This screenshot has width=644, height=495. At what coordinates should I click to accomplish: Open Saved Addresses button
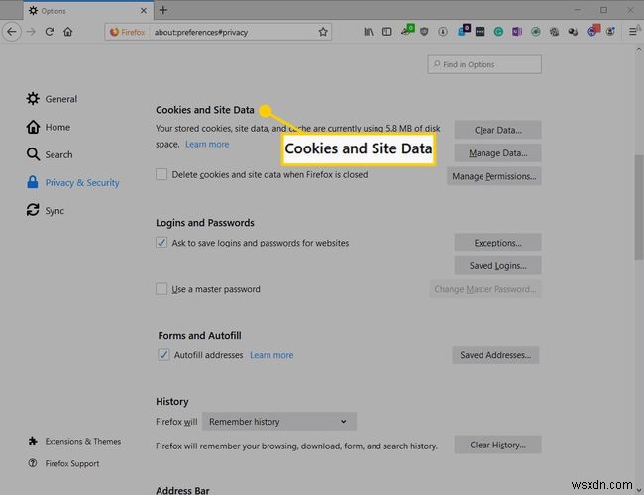[495, 355]
